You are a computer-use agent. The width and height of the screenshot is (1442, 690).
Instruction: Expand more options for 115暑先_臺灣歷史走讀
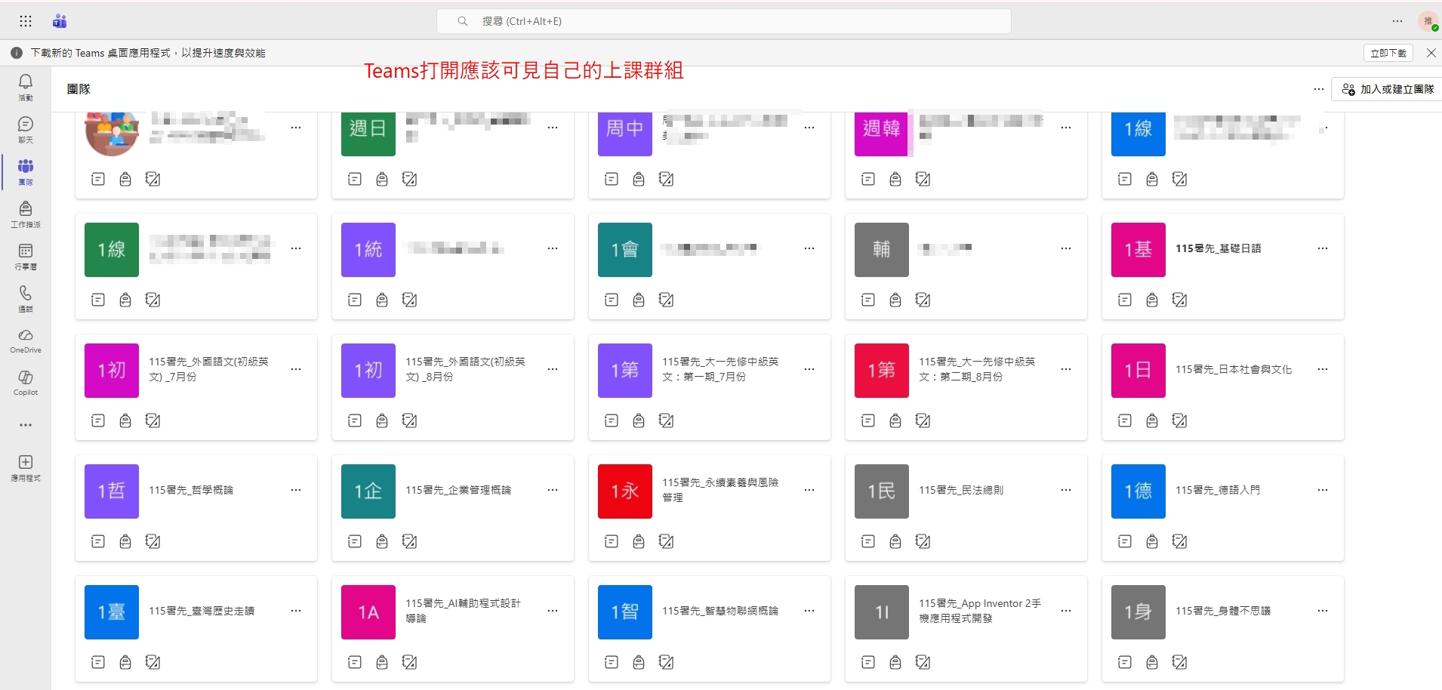[296, 611]
